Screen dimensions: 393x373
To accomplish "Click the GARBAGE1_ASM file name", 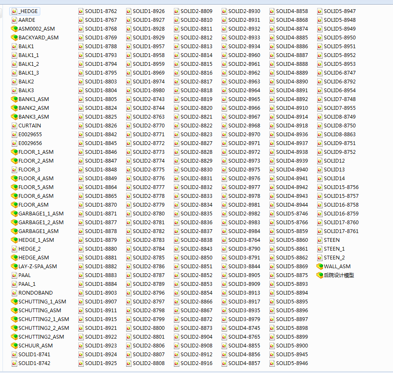I will click(39, 231).
